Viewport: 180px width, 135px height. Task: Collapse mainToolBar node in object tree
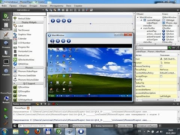coord(141,28)
